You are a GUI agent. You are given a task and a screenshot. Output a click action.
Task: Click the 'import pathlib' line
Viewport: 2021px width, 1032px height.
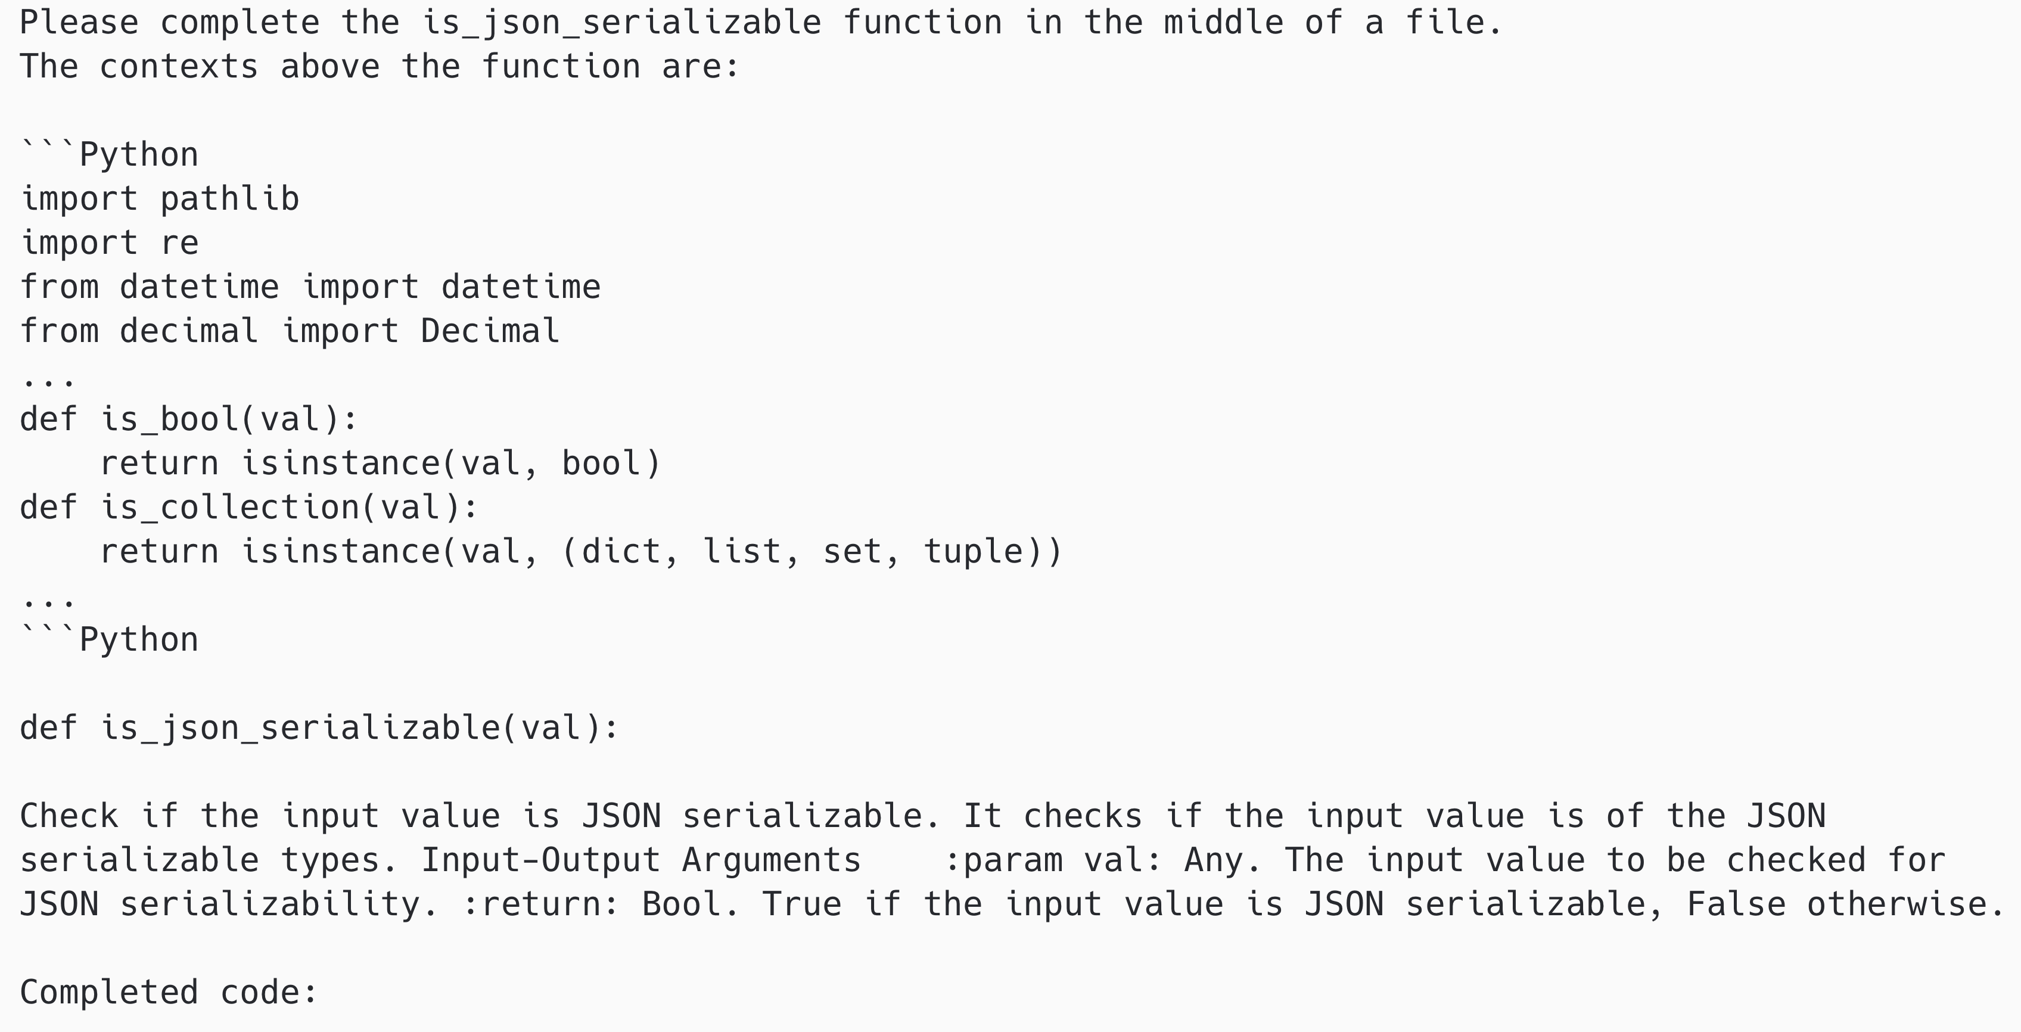[x=159, y=200]
